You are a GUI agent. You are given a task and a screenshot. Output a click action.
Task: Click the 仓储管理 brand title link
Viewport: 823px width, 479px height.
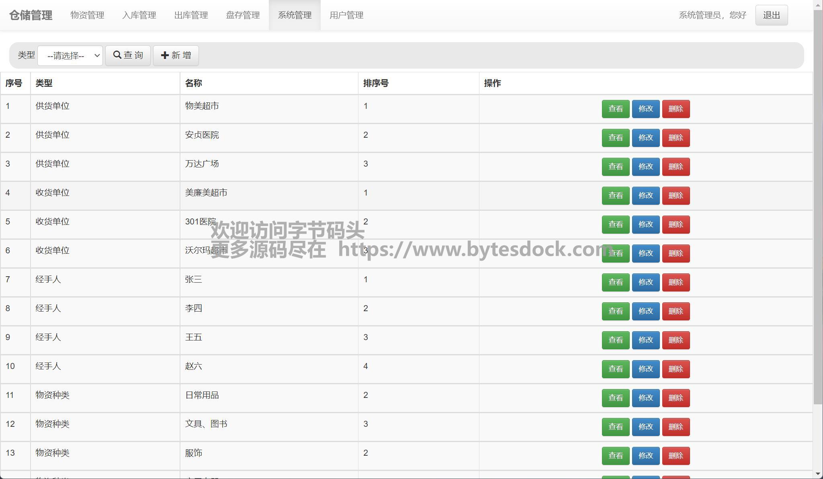pyautogui.click(x=31, y=15)
